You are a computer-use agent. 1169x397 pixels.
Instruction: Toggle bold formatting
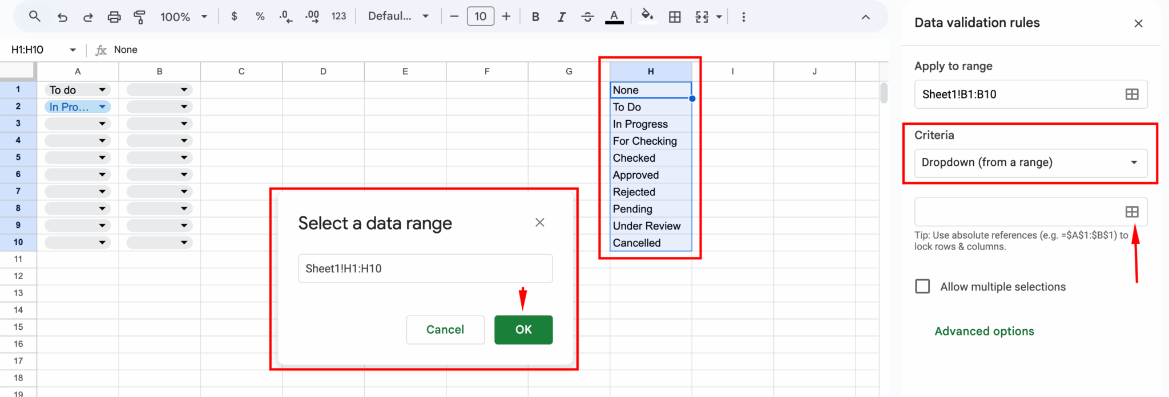click(x=535, y=17)
